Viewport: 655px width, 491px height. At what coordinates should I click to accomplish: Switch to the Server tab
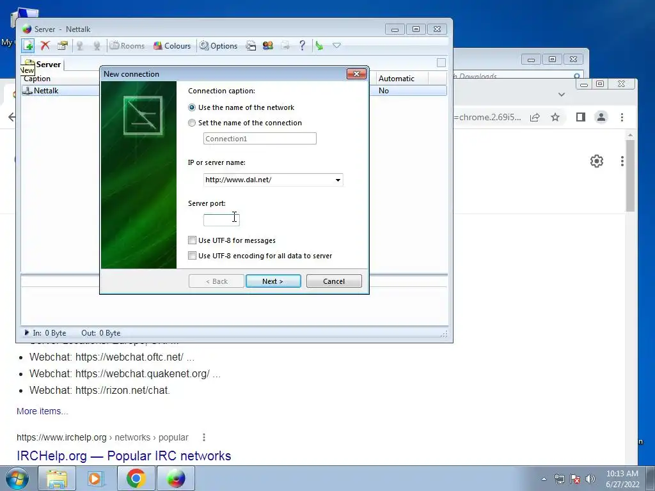pyautogui.click(x=43, y=65)
